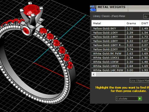Click the 2.40 DWT value
The width and height of the screenshot is (149, 112).
(x=145, y=49)
